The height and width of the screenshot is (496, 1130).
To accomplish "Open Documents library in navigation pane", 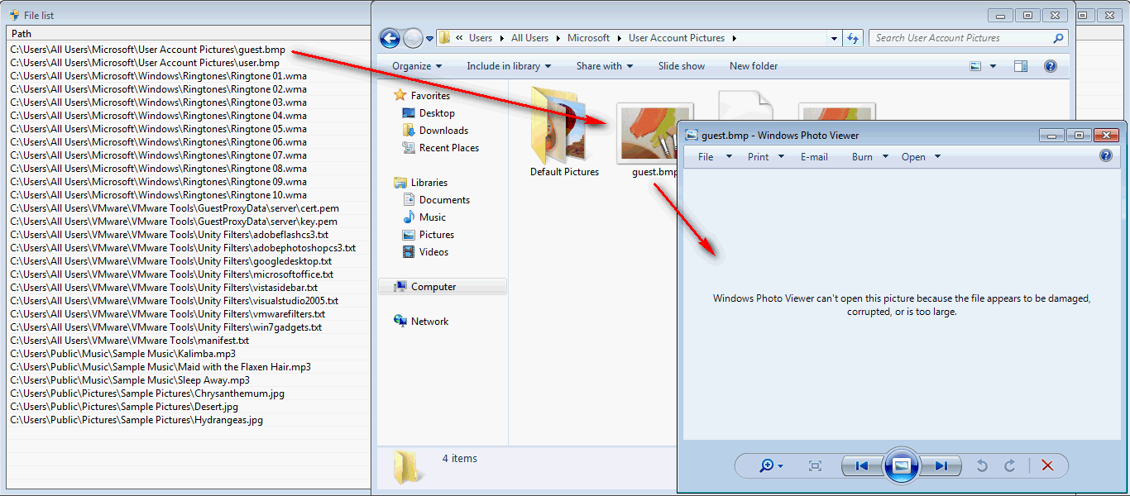I will tap(444, 200).
